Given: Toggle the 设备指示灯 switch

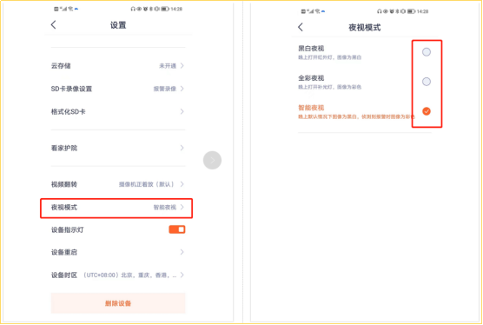Looking at the screenshot, I should (x=177, y=229).
